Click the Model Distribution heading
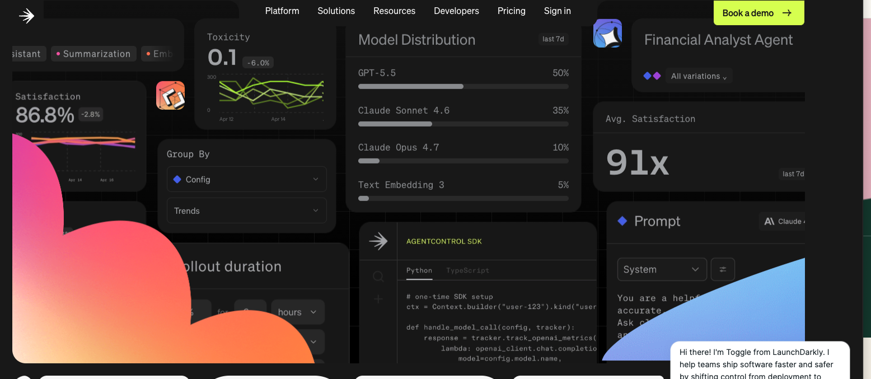The image size is (871, 379). (x=416, y=40)
